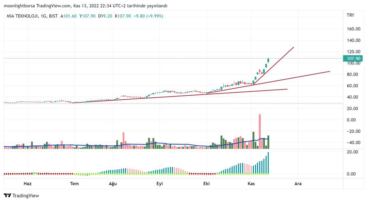Click the moonlightborsa publication header text
Image resolution: width=368 pixels, height=202 pixels.
tap(86, 6)
